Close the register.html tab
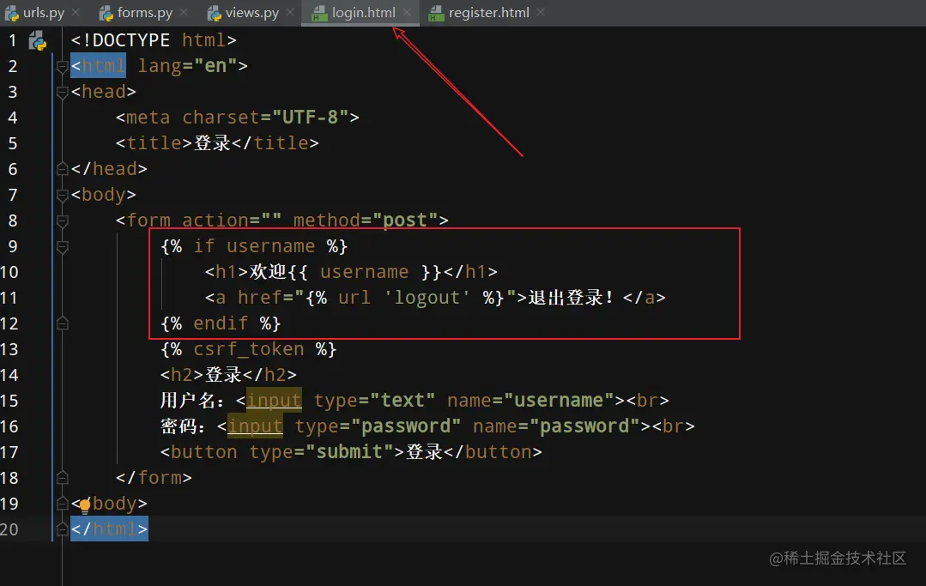Viewport: 926px width, 586px height. click(x=541, y=12)
